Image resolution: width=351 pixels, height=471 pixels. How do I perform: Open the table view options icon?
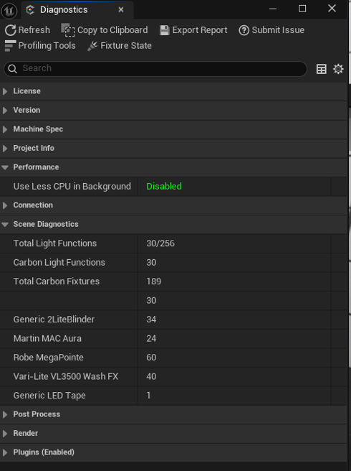322,69
